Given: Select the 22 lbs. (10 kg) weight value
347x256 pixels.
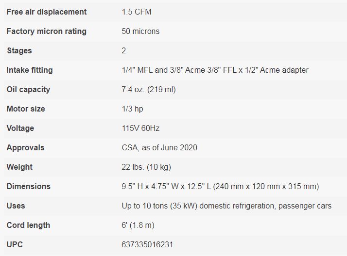Looking at the screenshot, I should pyautogui.click(x=146, y=167).
